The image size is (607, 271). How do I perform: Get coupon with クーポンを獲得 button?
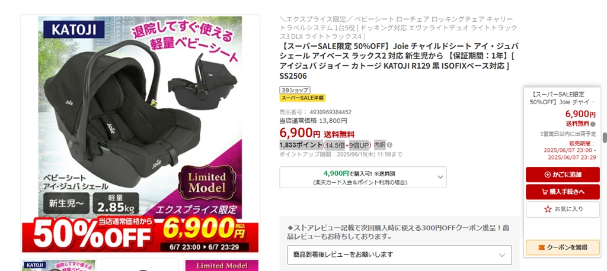coord(563,247)
